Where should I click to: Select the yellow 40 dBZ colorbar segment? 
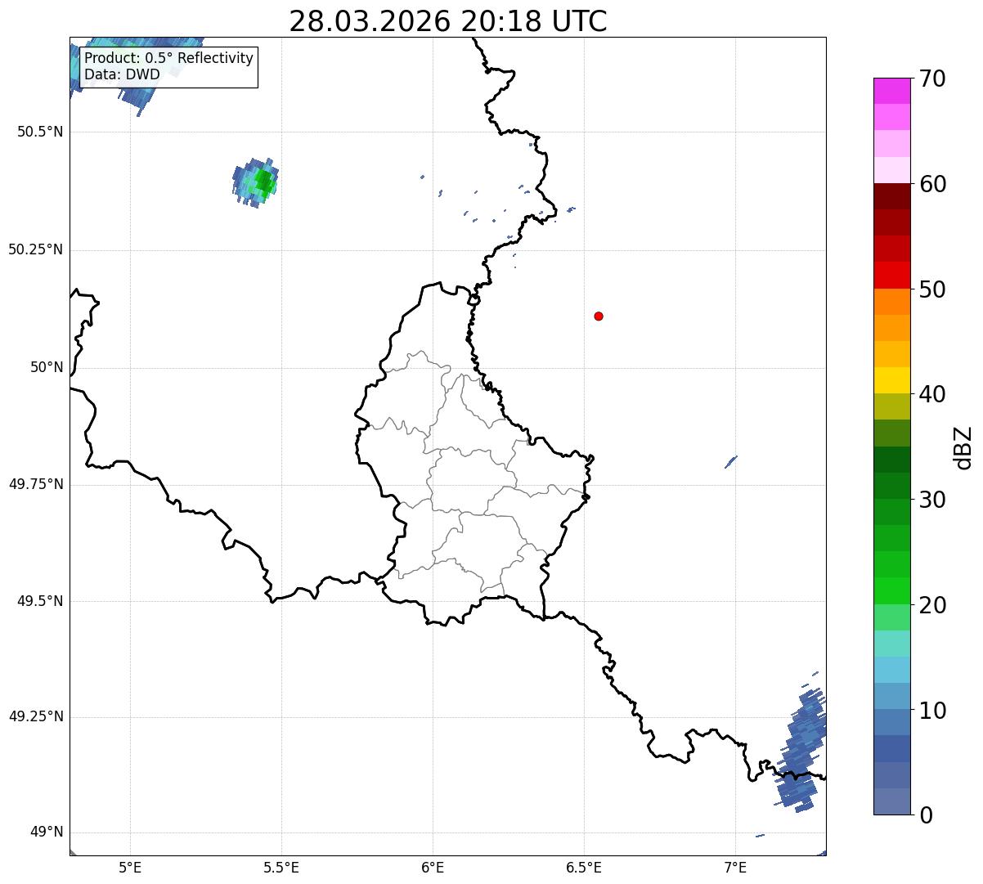click(891, 380)
